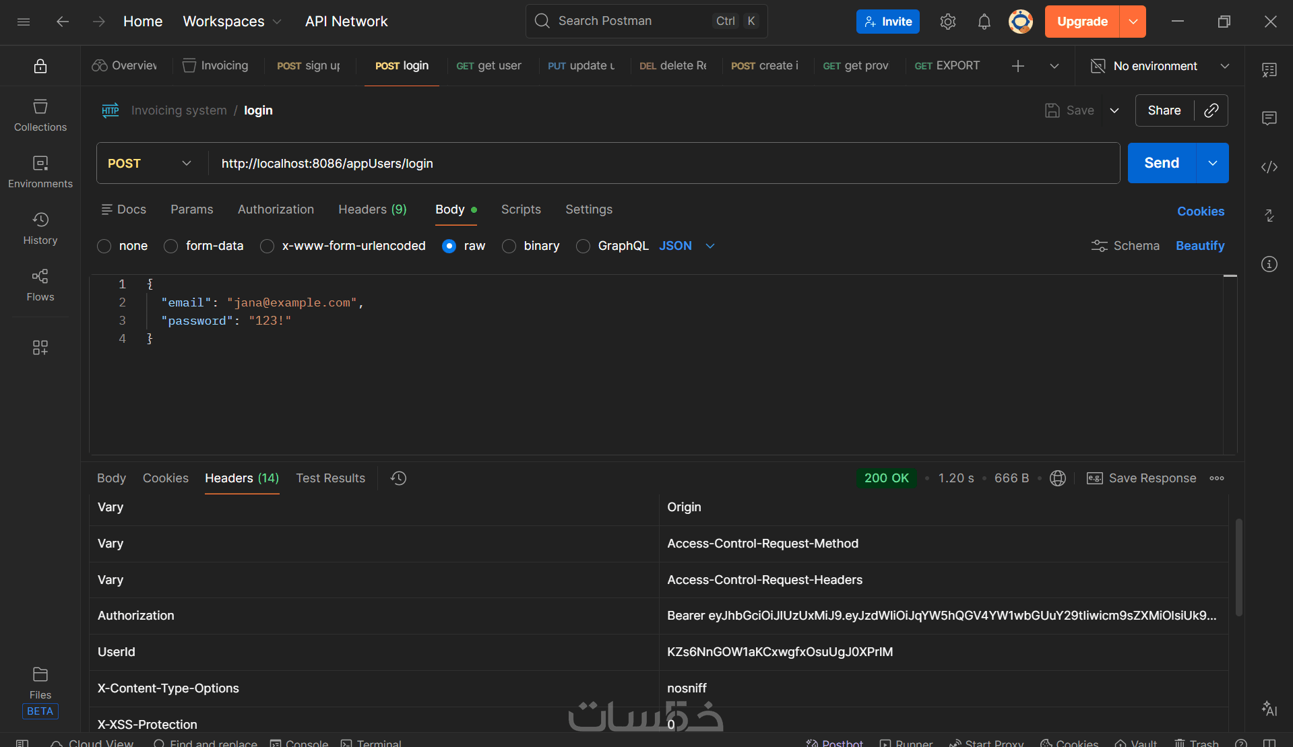Open the notifications bell
The width and height of the screenshot is (1293, 747).
point(984,22)
